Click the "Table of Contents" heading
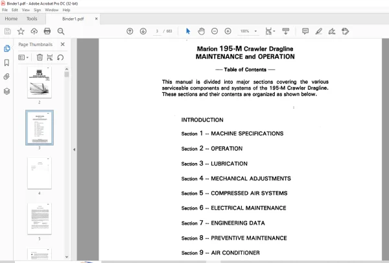Viewport: 389px width, 263px height. point(245,69)
